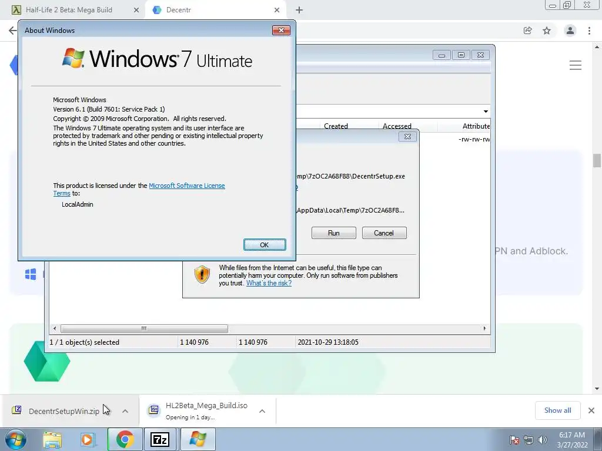The image size is (602, 451).
Task: Click Chrome page scrollbar down arrow
Action: tap(597, 389)
